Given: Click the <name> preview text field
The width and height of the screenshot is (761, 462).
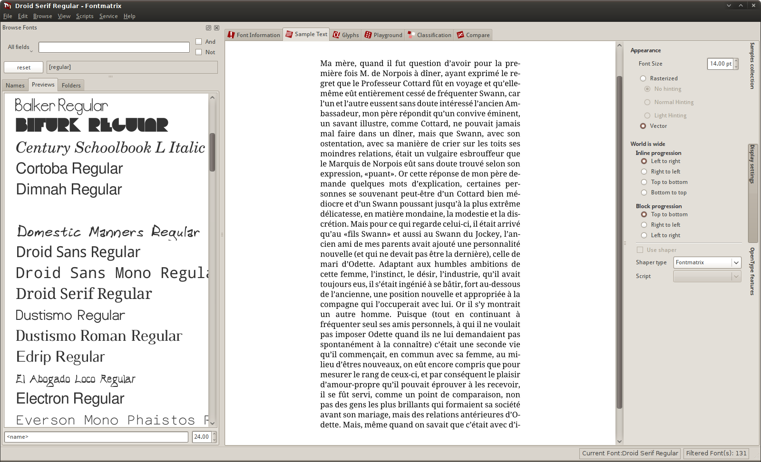Looking at the screenshot, I should (x=97, y=437).
